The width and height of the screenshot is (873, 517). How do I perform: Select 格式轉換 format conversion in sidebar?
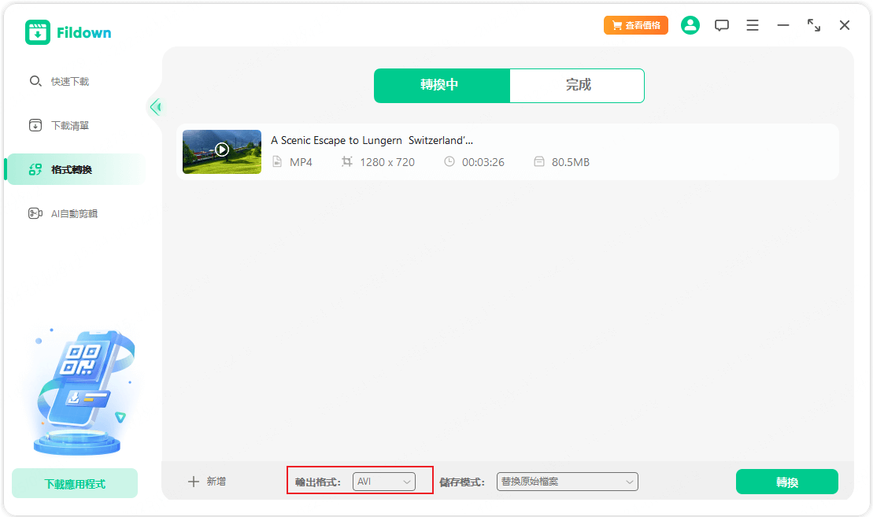71,169
